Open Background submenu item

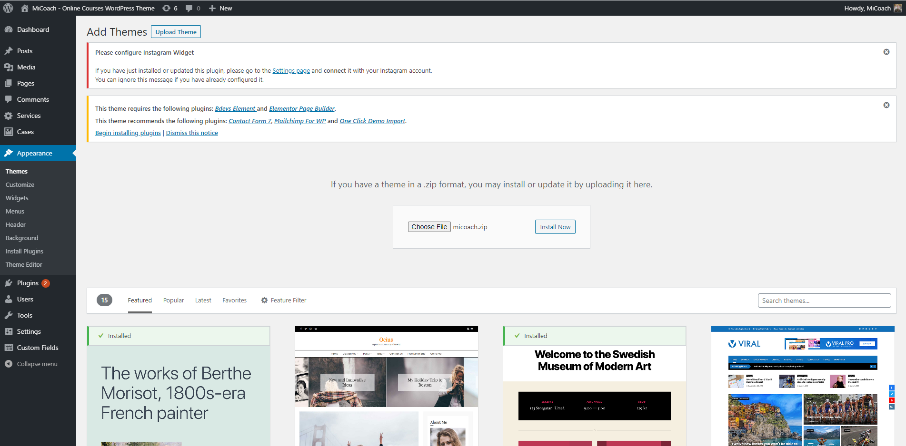22,238
